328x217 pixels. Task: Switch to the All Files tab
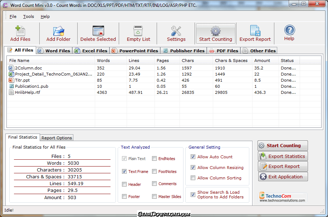pyautogui.click(x=20, y=50)
